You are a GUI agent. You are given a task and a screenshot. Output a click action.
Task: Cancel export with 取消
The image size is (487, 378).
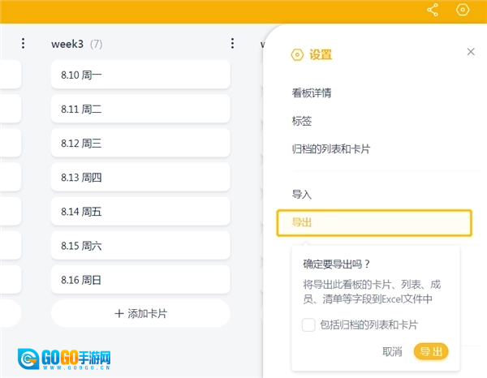pyautogui.click(x=392, y=351)
